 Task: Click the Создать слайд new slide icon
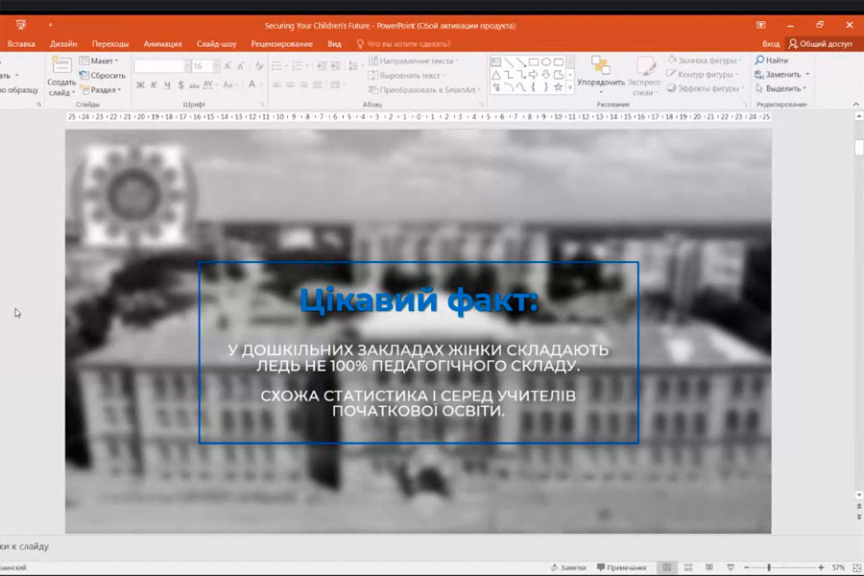(61, 65)
